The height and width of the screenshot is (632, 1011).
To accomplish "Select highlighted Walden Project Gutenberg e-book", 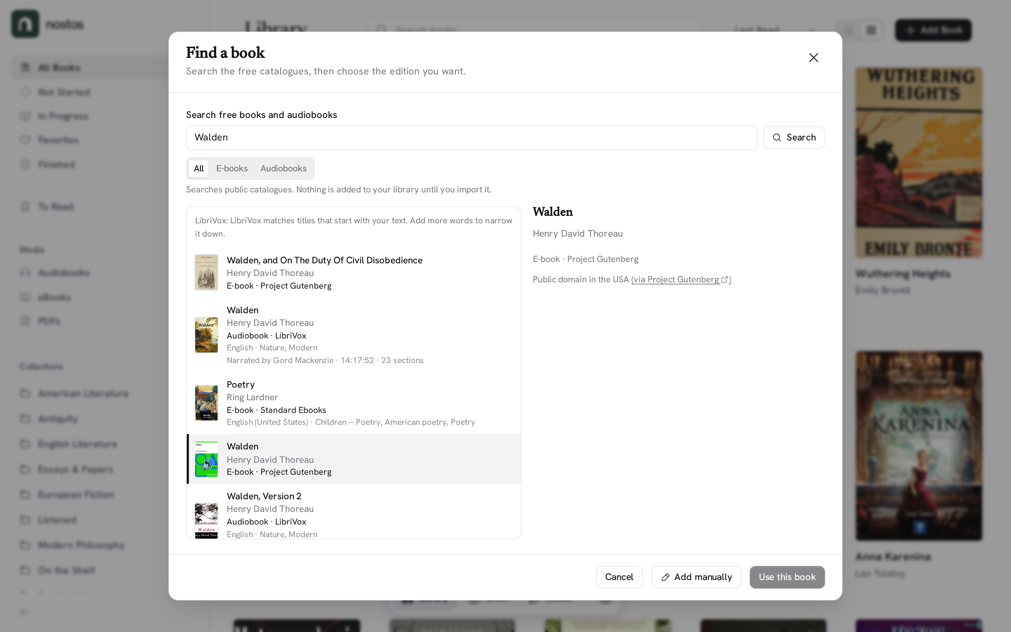I will pos(354,459).
